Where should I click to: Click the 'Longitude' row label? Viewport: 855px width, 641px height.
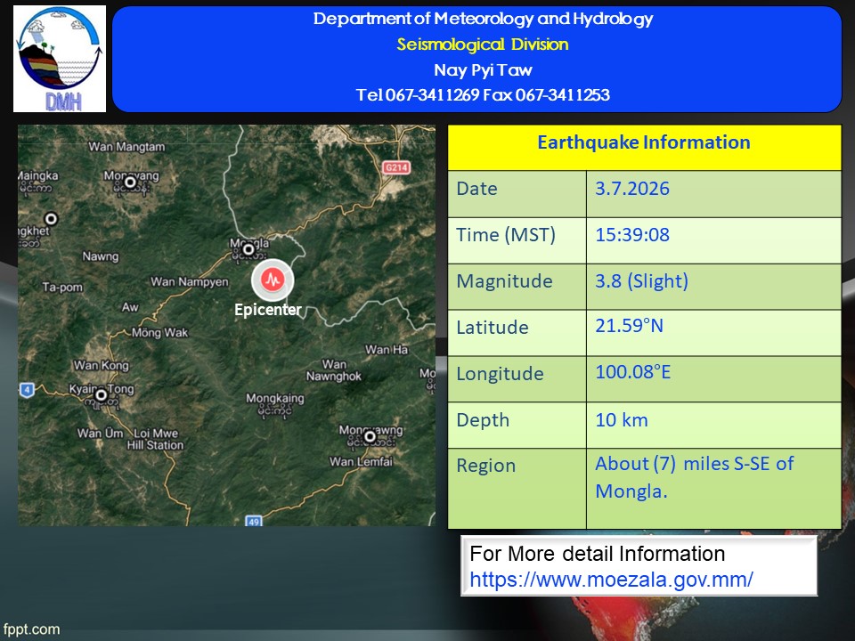pyautogui.click(x=500, y=374)
